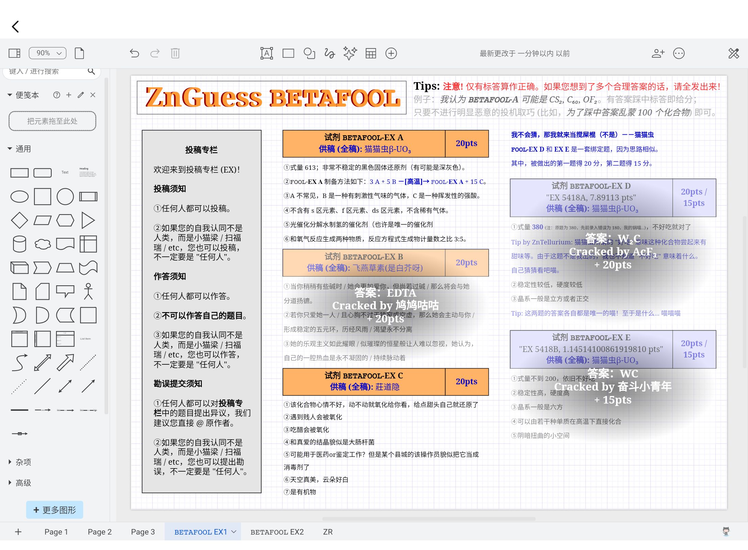Click the 更多图形 button
Viewport: 748px width, 550px height.
tap(55, 510)
